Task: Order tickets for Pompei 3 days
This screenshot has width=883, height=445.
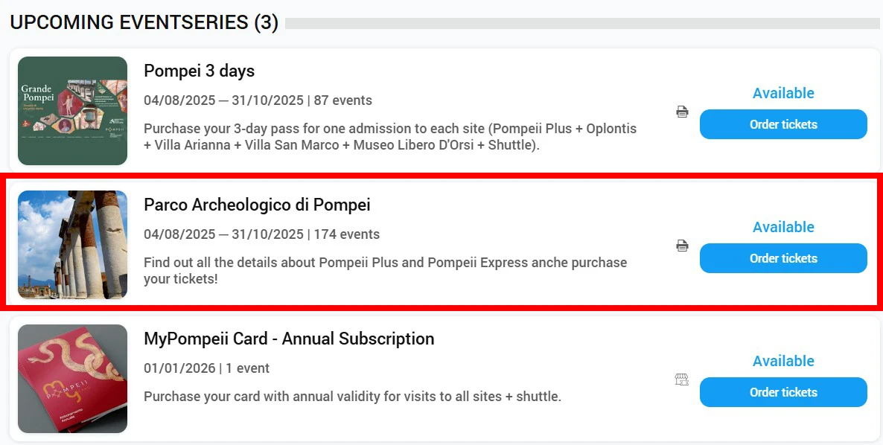Action: point(783,124)
